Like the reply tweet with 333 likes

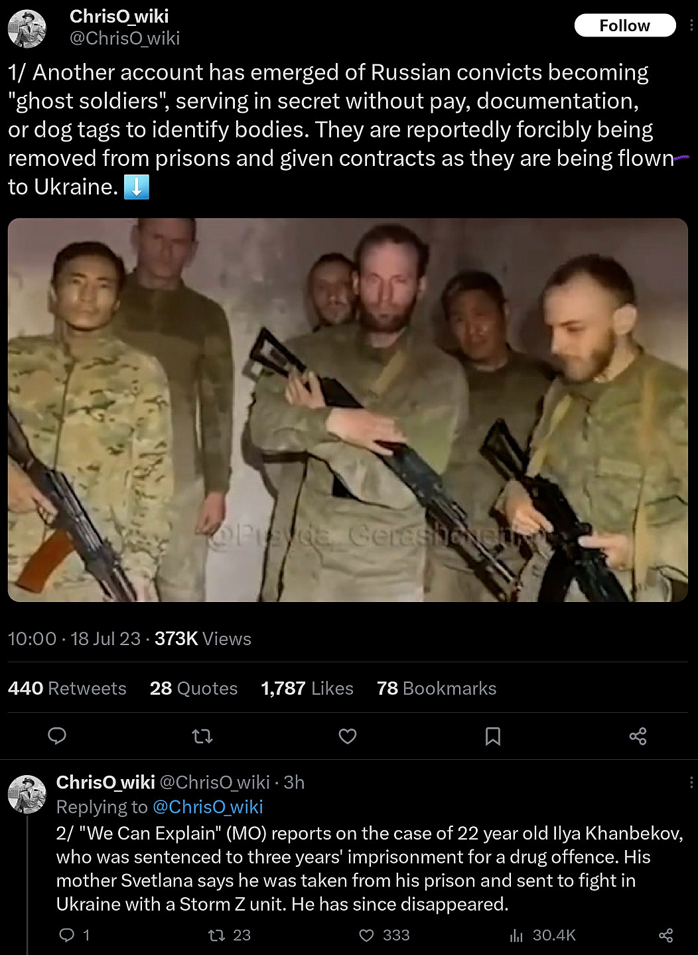point(366,935)
